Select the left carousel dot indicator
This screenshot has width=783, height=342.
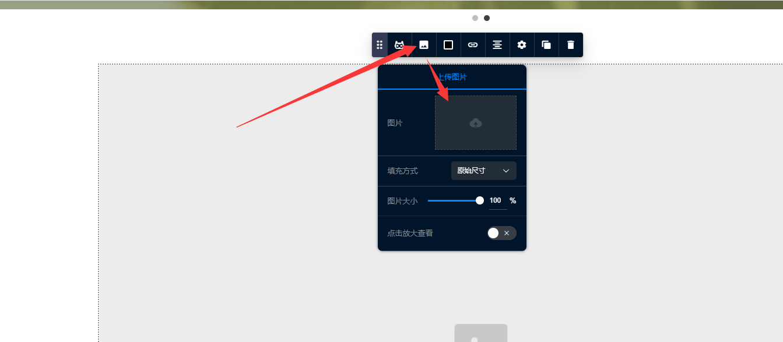pyautogui.click(x=475, y=17)
